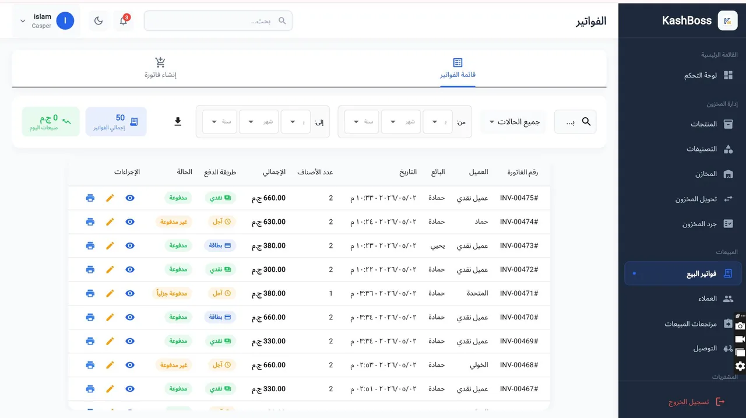Print invoice INV-00471

coord(90,293)
